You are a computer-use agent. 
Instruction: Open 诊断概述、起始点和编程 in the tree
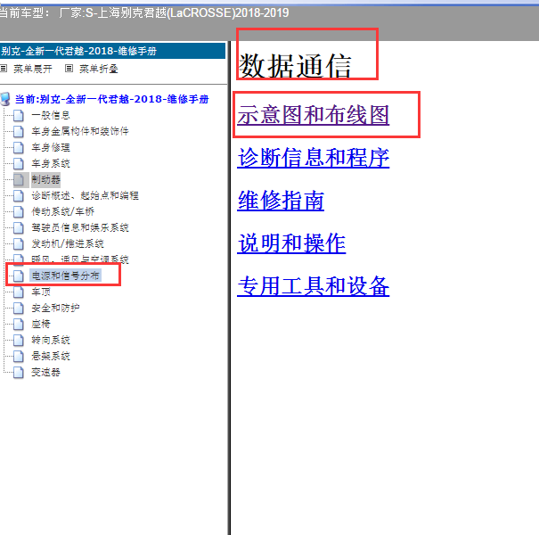tap(85, 196)
